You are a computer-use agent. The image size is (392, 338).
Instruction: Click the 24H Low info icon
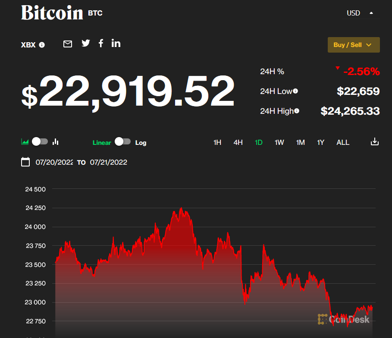click(295, 91)
